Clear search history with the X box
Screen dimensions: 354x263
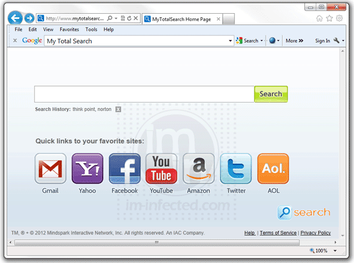[118, 109]
